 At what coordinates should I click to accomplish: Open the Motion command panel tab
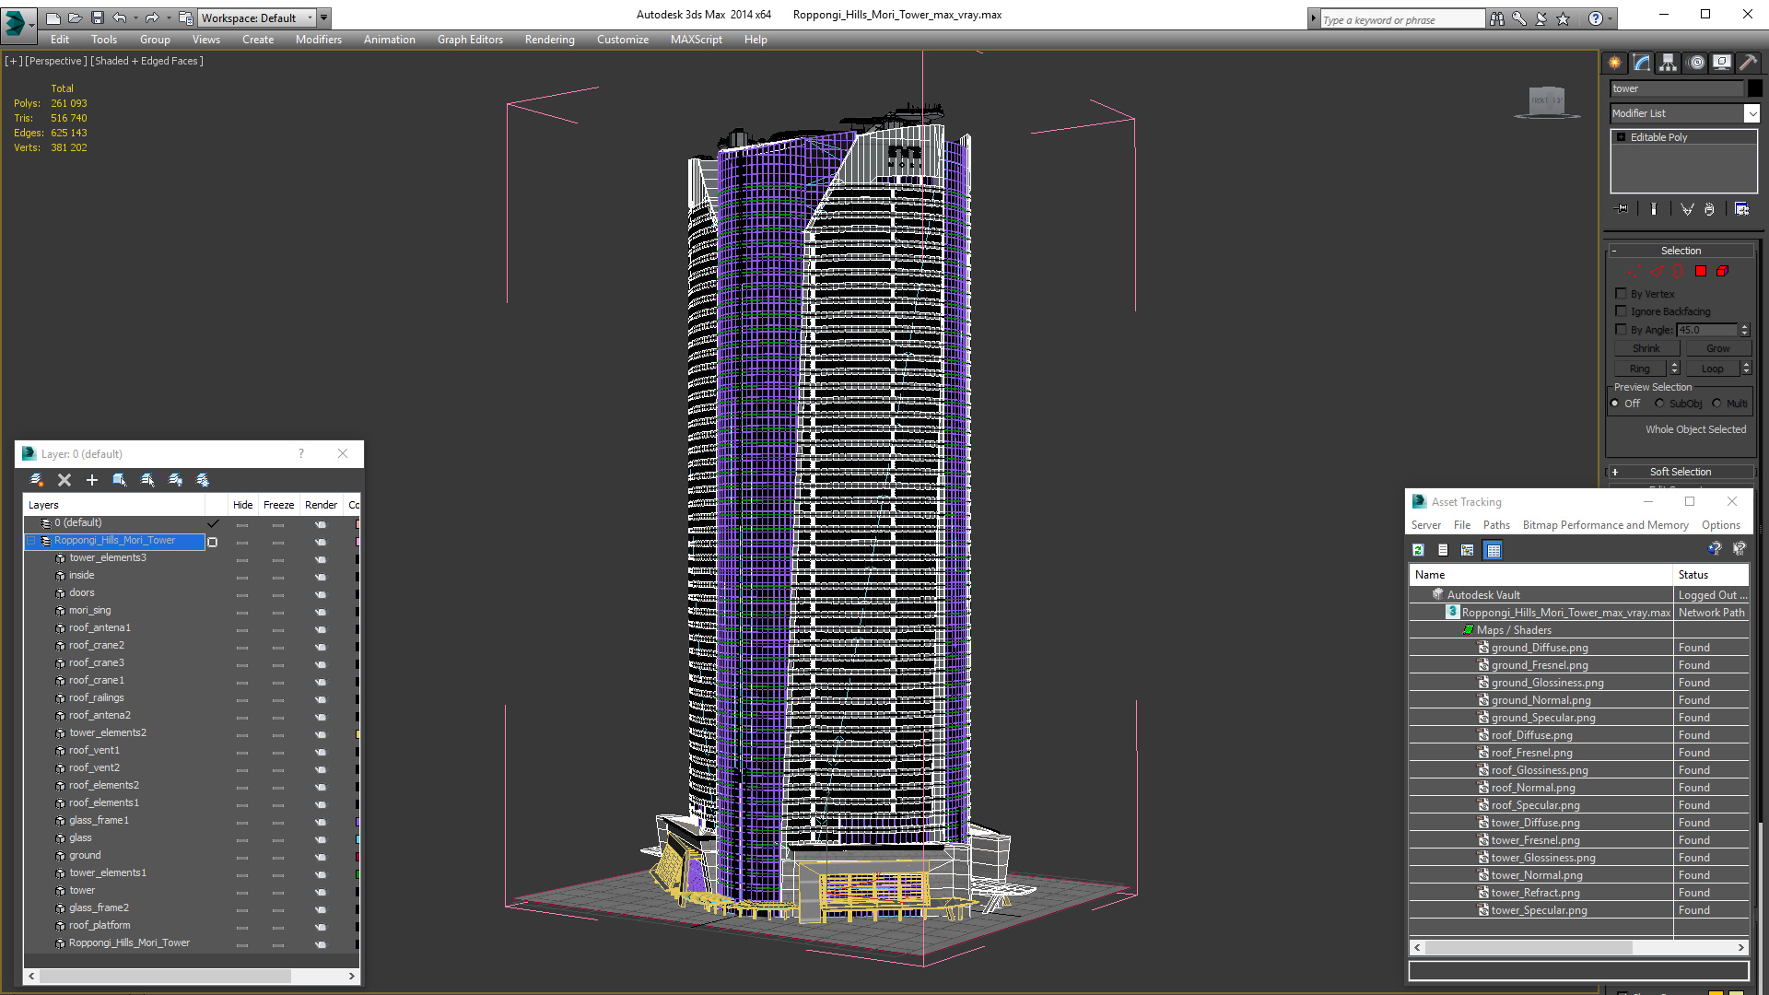coord(1696,63)
